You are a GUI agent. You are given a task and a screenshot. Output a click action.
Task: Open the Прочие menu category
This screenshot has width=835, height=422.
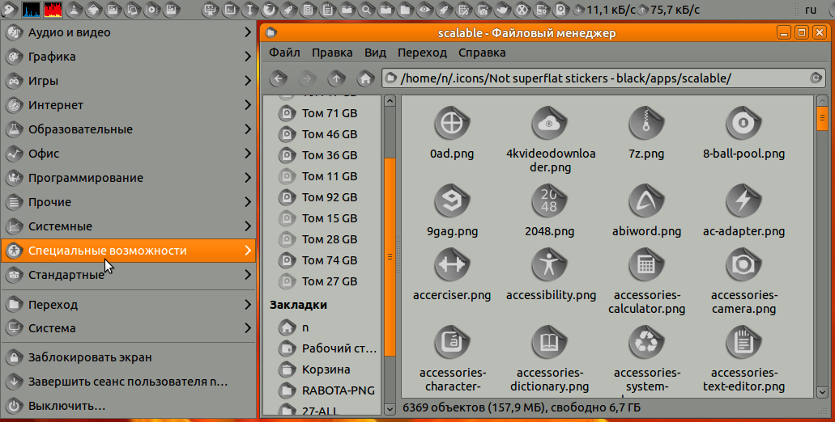tap(128, 202)
